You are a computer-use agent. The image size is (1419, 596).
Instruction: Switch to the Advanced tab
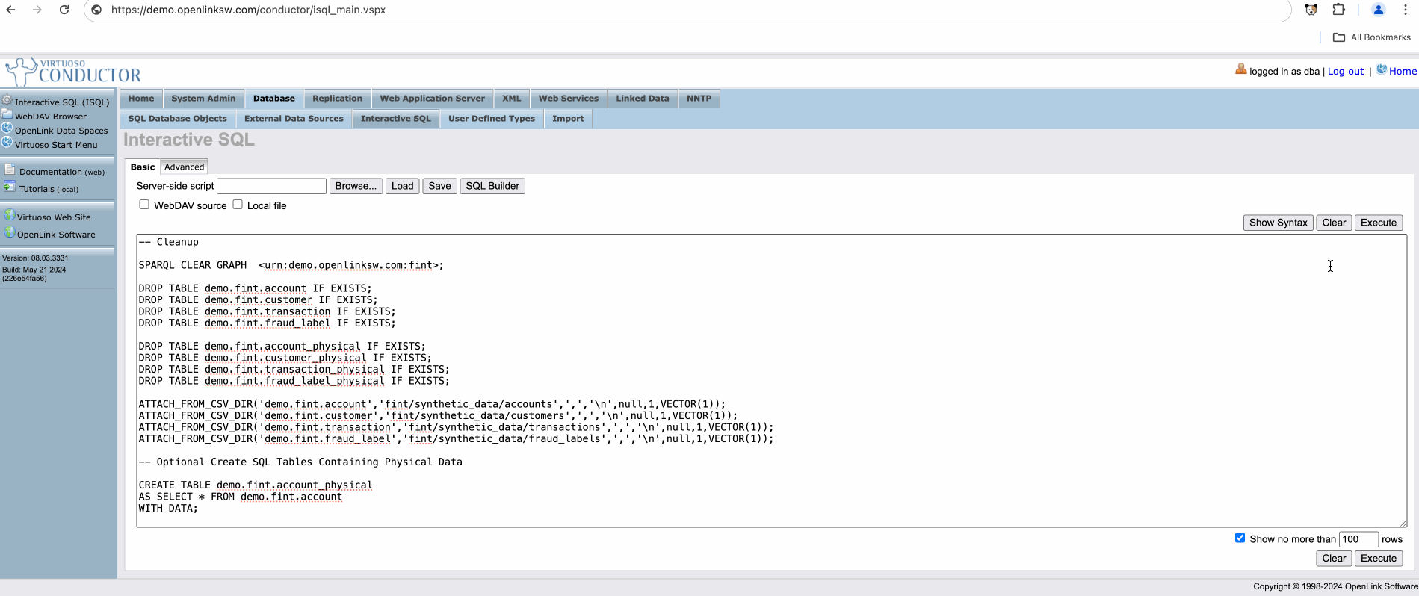185,167
